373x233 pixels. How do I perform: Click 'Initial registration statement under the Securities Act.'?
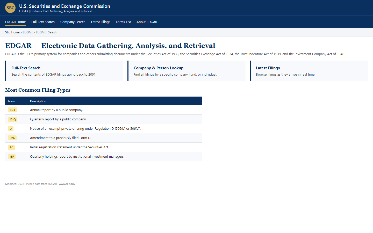[69, 147]
